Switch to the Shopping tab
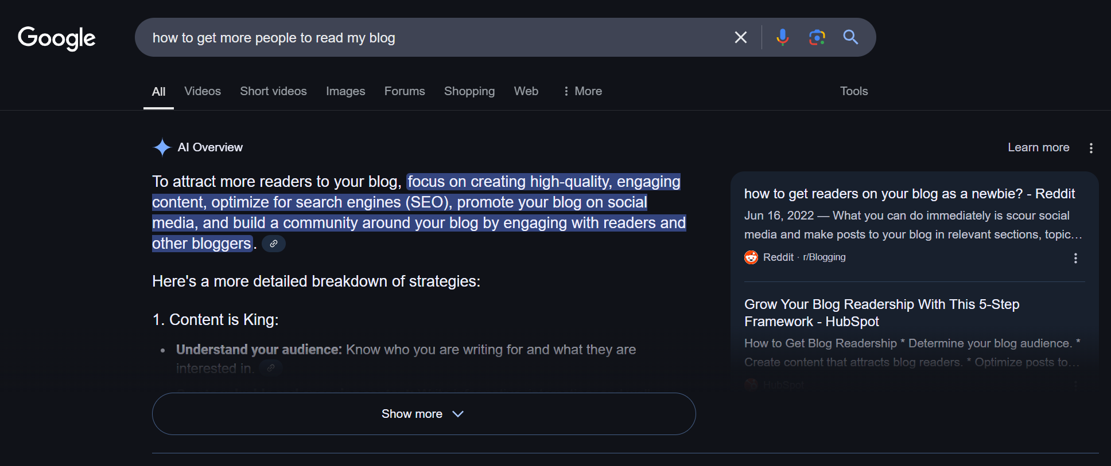The height and width of the screenshot is (466, 1111). coord(469,91)
